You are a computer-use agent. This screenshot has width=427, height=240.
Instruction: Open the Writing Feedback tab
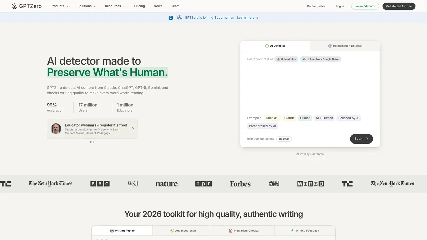(x=305, y=231)
